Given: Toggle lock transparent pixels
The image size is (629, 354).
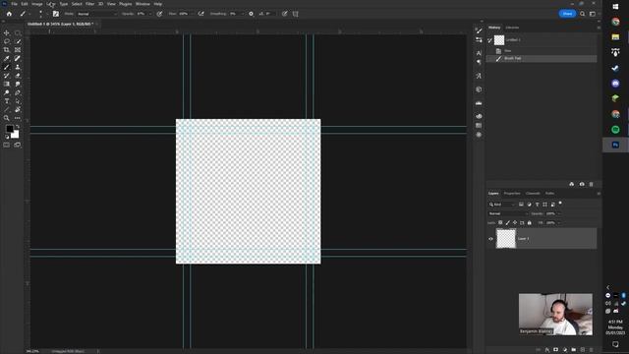Looking at the screenshot, I should tap(500, 222).
